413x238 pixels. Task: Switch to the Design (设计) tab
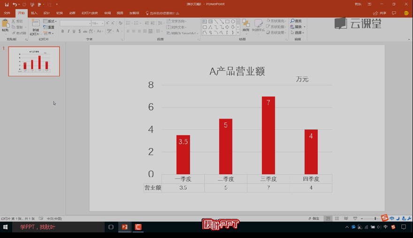[46, 13]
